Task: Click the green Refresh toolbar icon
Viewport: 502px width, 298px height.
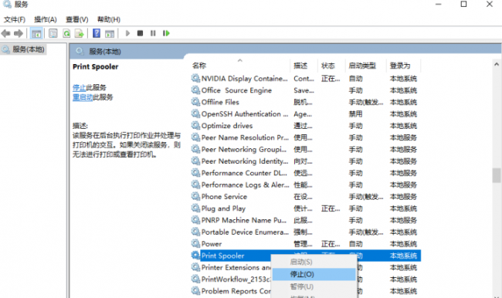Action: (66, 33)
